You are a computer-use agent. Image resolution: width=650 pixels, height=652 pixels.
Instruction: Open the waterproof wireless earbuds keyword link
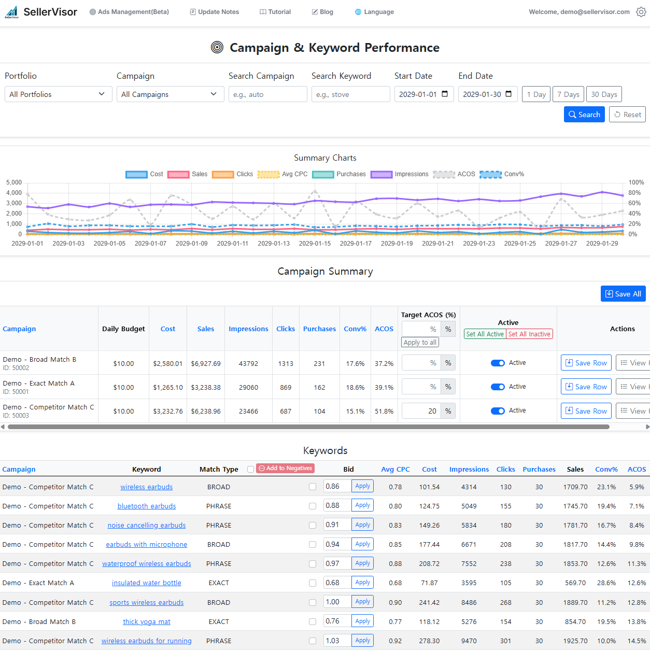[x=147, y=564]
